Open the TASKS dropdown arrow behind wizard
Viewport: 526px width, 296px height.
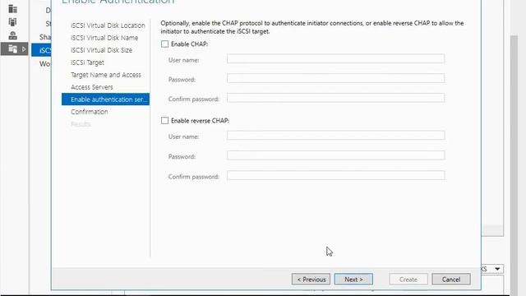[497, 269]
